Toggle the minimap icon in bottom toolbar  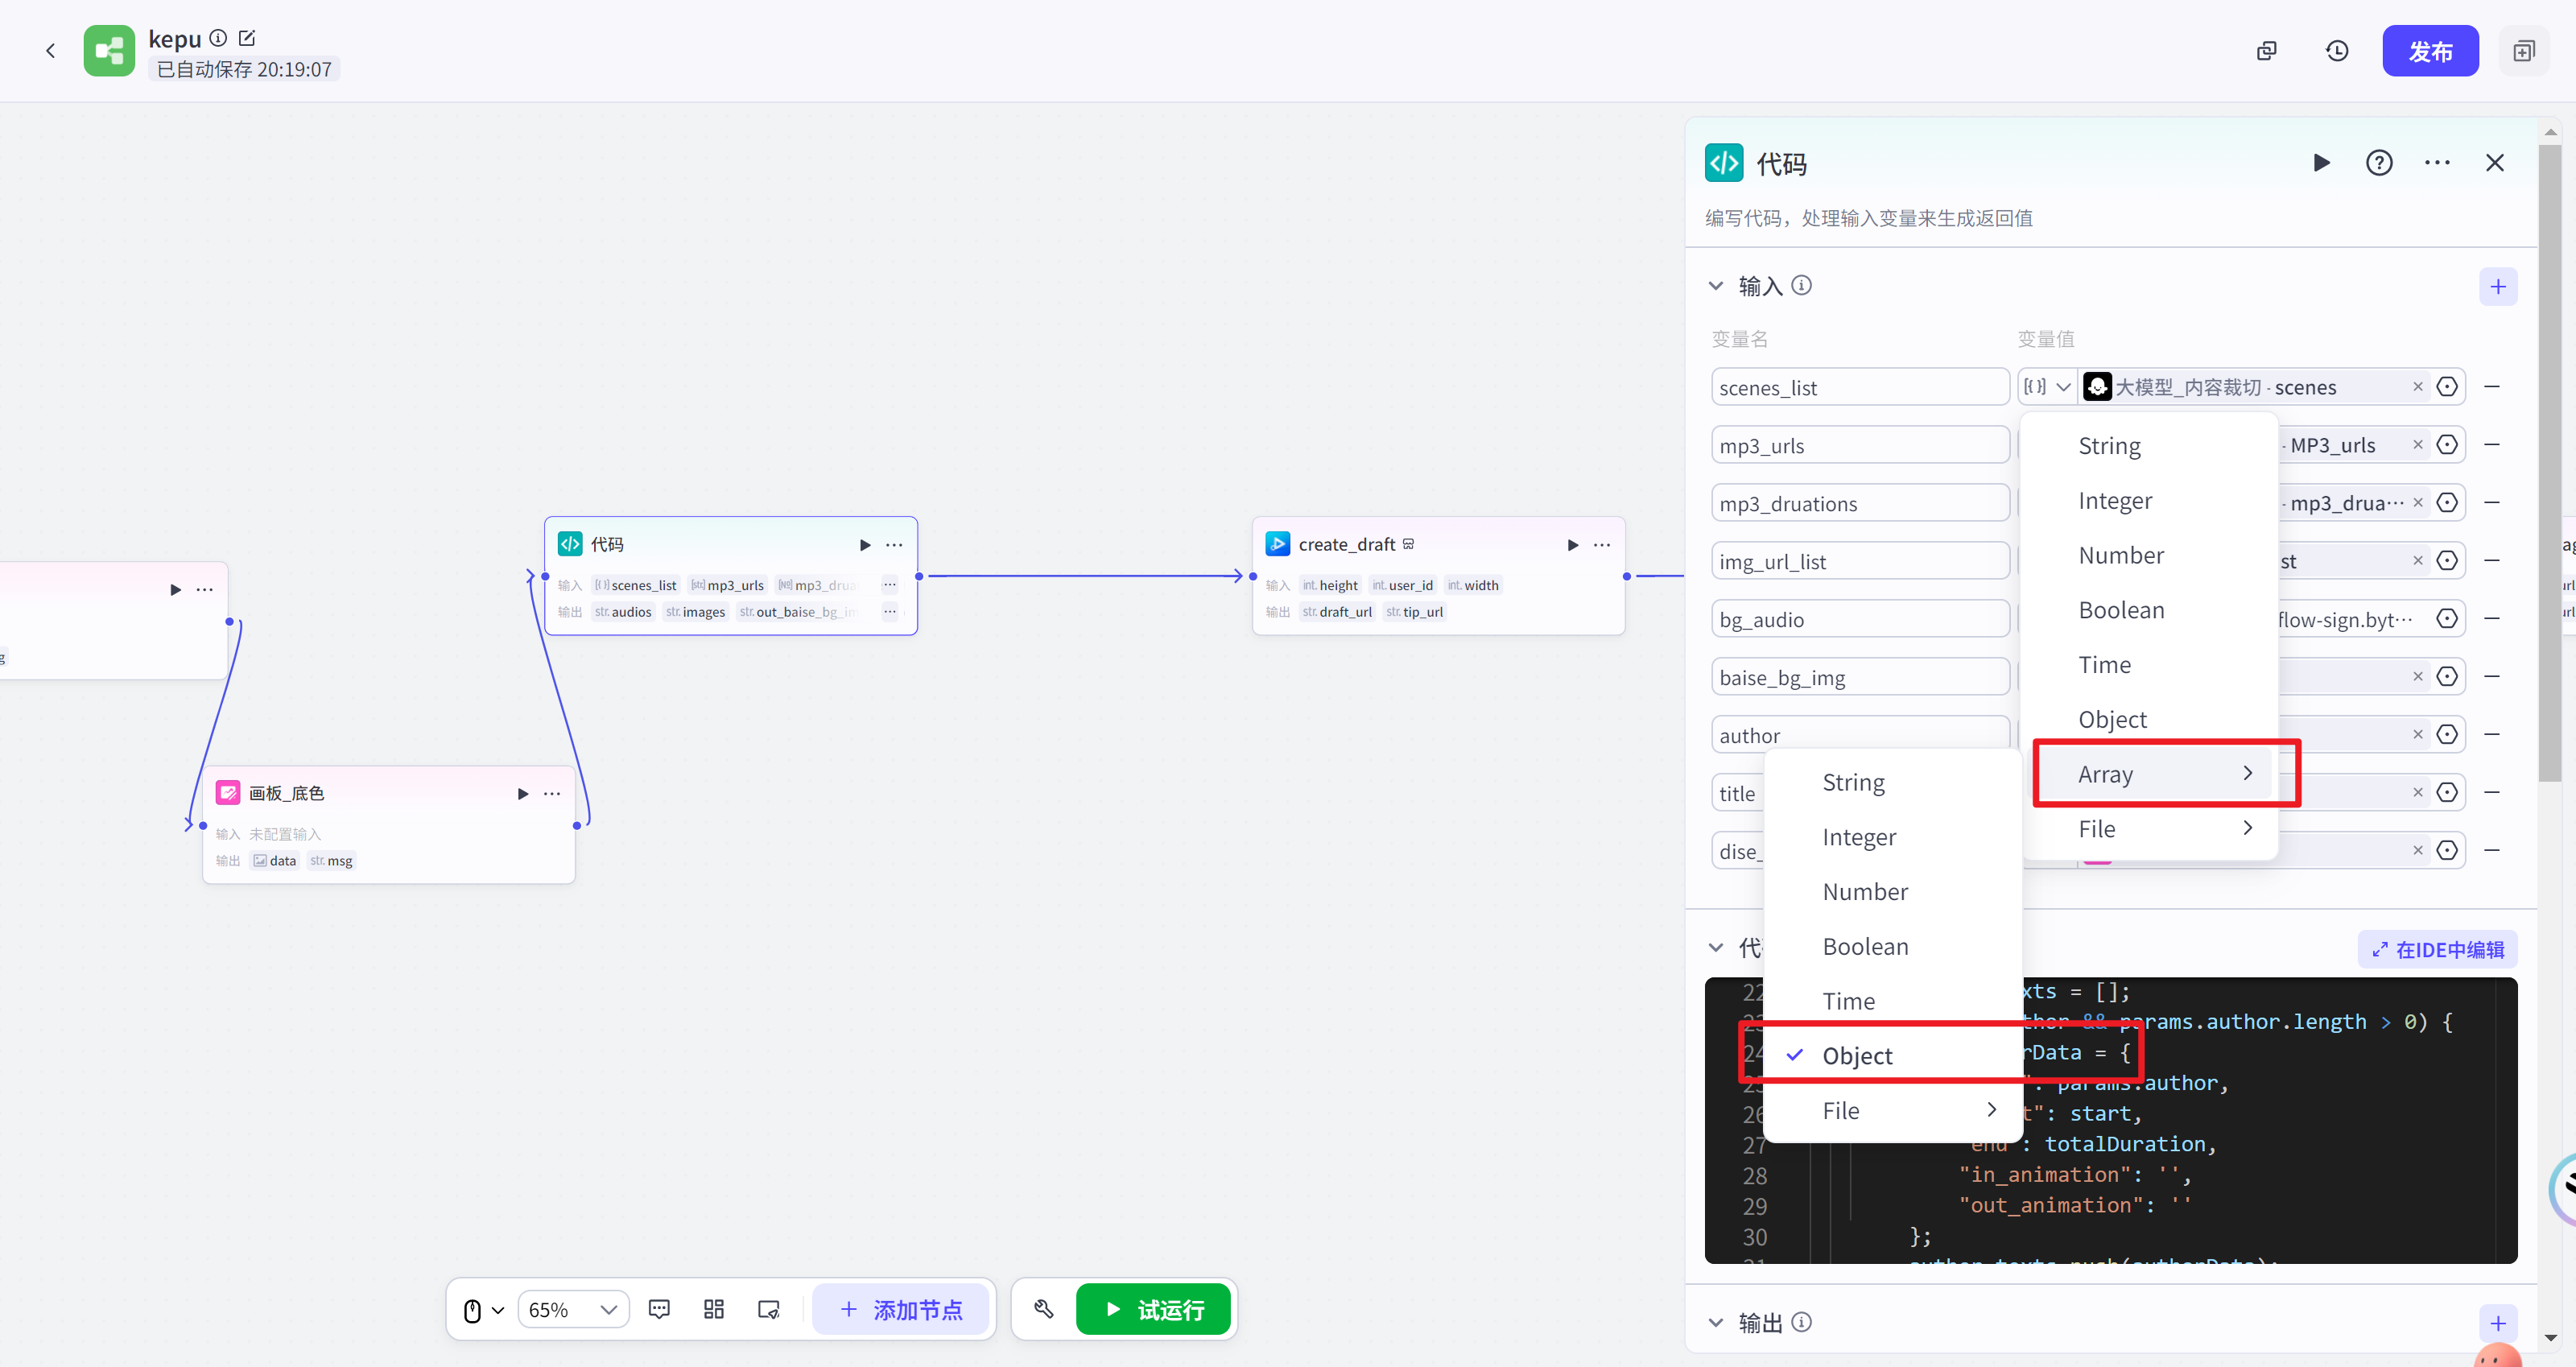769,1310
